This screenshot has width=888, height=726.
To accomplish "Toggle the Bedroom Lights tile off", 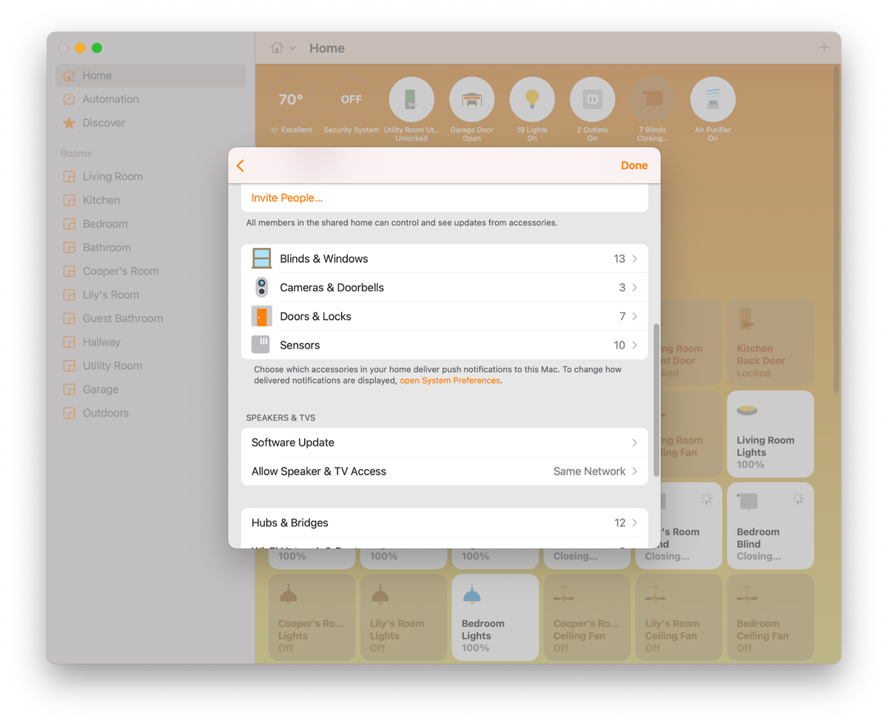I will tap(495, 616).
